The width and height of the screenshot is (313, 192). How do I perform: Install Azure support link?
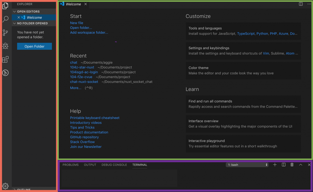283,34
